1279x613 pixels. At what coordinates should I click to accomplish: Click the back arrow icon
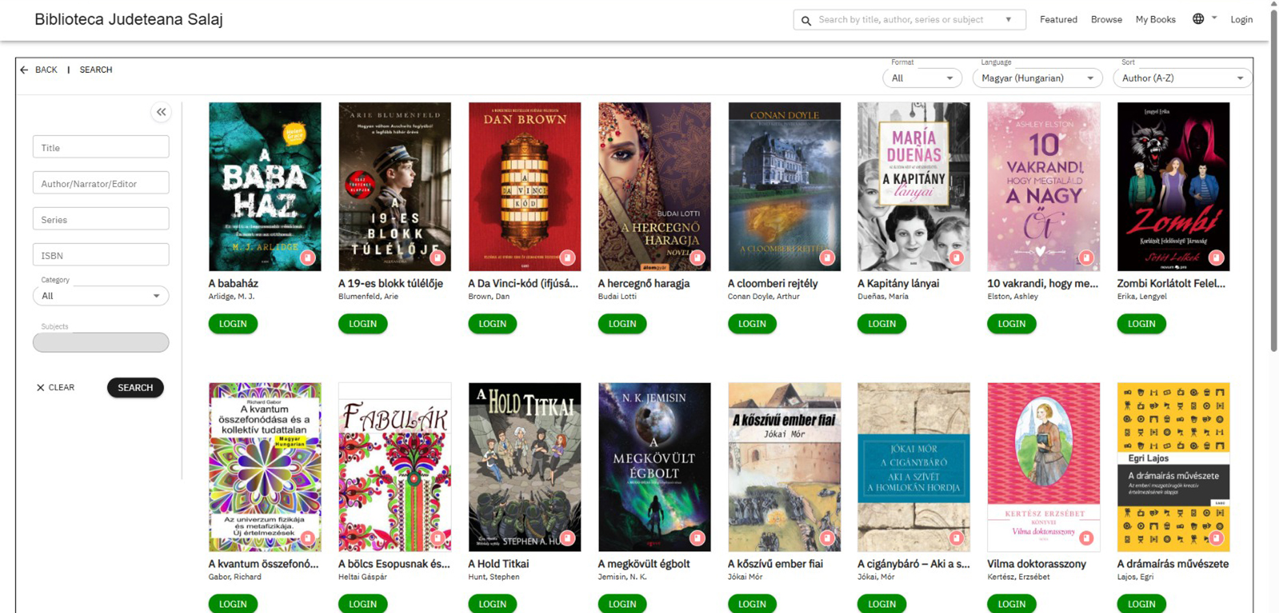(24, 69)
